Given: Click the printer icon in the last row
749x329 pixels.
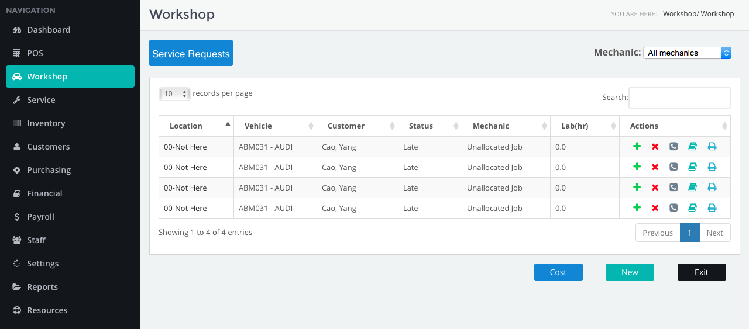Looking at the screenshot, I should (712, 208).
